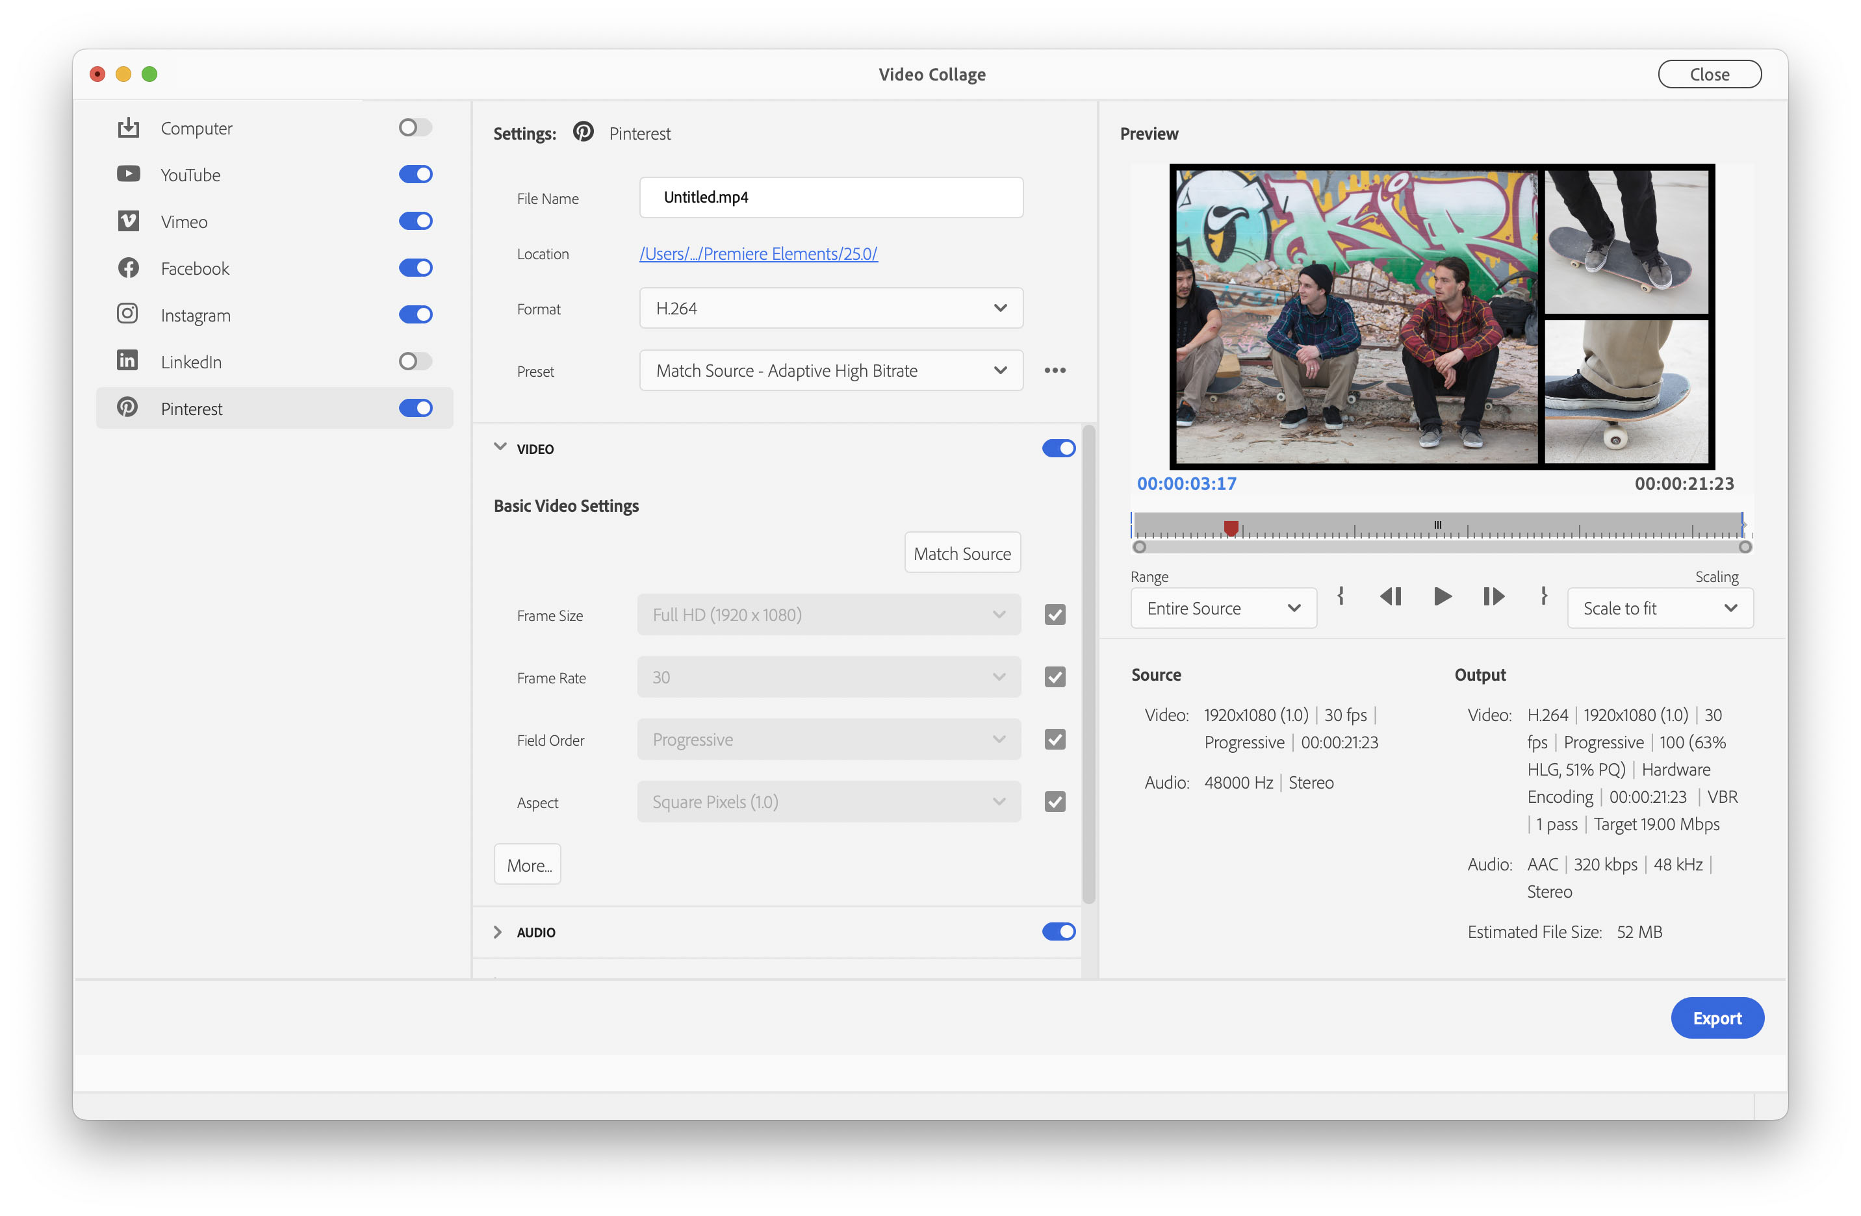Enable the LinkedIn export toggle

(x=415, y=361)
